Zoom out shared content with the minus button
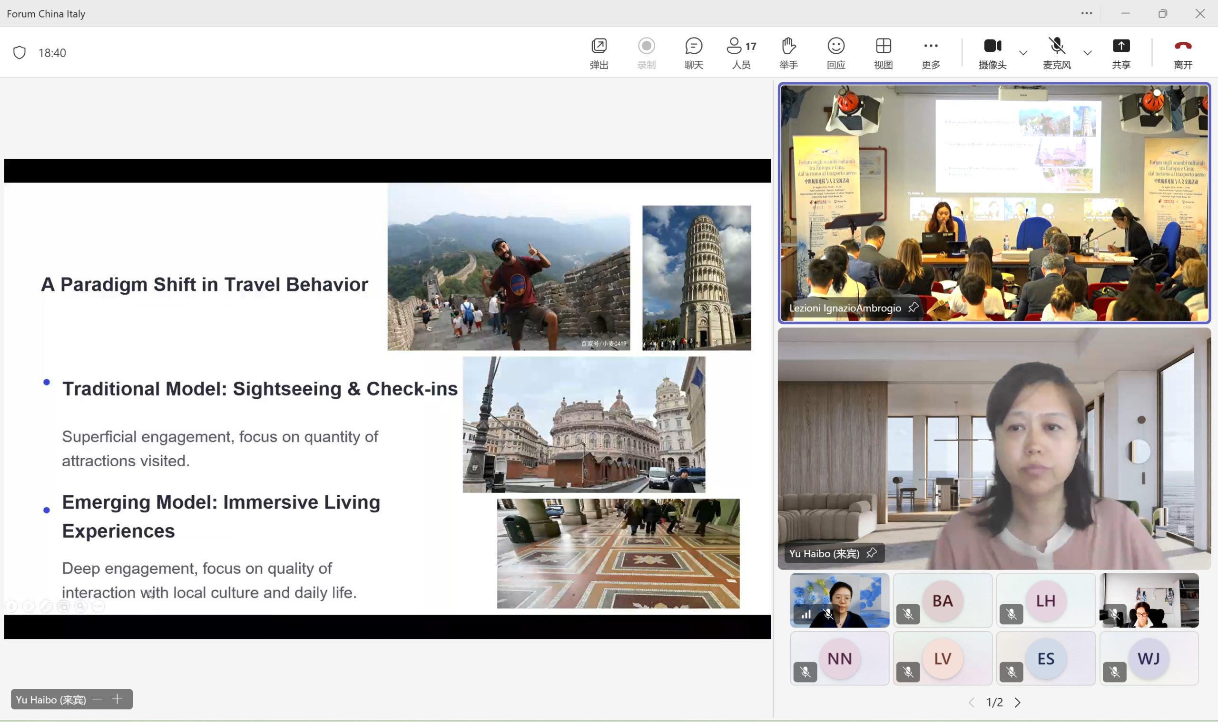The height and width of the screenshot is (722, 1218). coord(98,700)
